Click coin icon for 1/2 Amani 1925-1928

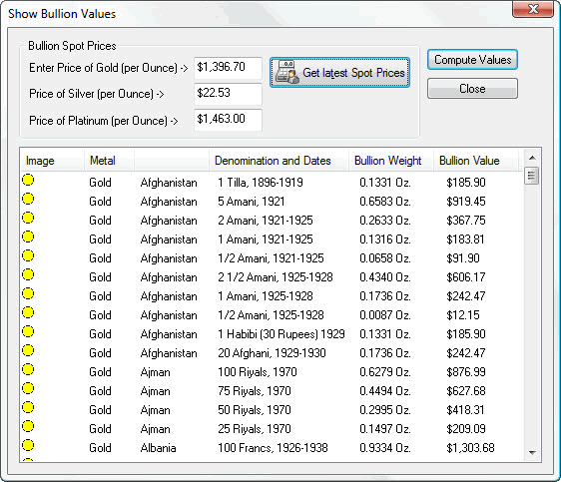point(28,312)
